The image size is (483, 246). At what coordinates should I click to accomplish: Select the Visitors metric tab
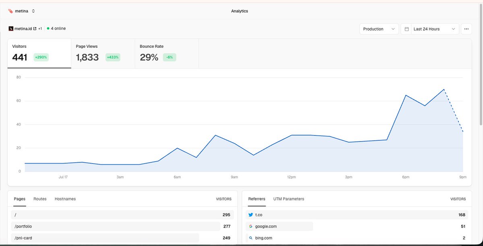pos(39,53)
